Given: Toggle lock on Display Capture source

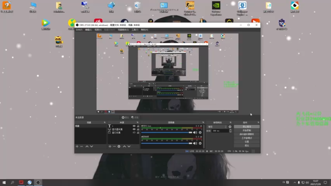Looking at the screenshot, I should 138,129.
